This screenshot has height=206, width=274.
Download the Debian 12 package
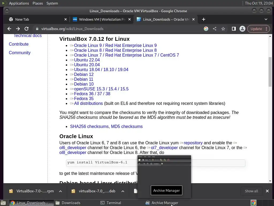coord(84,75)
